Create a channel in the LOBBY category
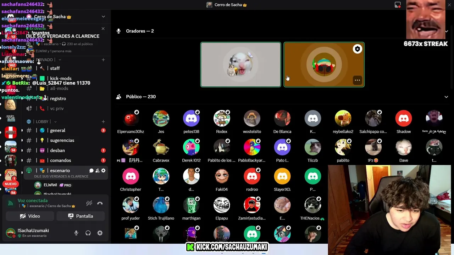The height and width of the screenshot is (255, 454). (103, 121)
